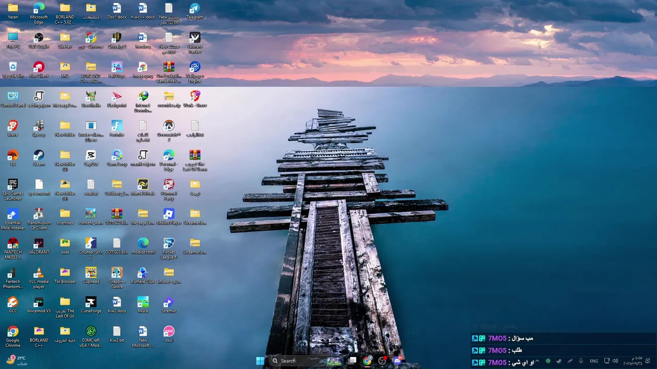The image size is (657, 369).
Task: Select the Valorant Tracker shortcut
Action: (195, 43)
